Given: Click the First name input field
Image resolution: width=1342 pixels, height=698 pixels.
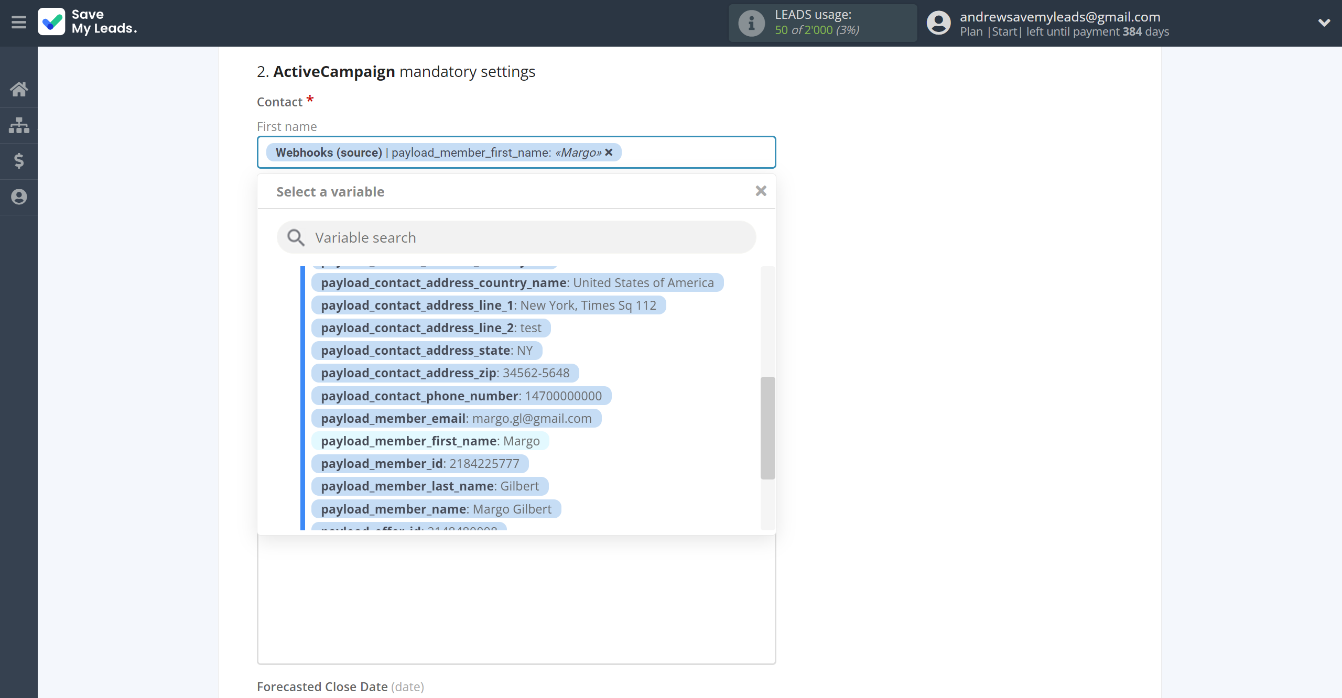Looking at the screenshot, I should (516, 152).
